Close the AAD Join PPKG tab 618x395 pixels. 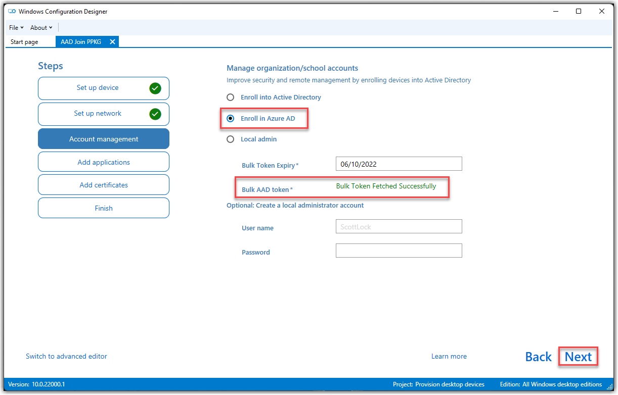point(112,42)
